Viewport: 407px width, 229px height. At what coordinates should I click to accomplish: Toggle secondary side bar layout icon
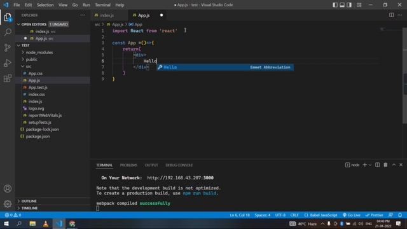[x=349, y=5]
